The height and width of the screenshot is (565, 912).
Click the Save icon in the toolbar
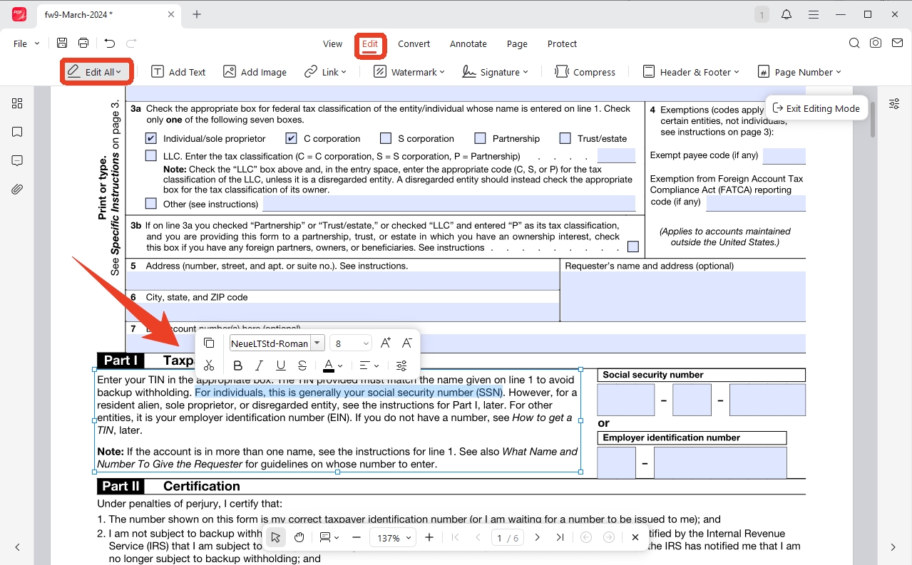[62, 43]
